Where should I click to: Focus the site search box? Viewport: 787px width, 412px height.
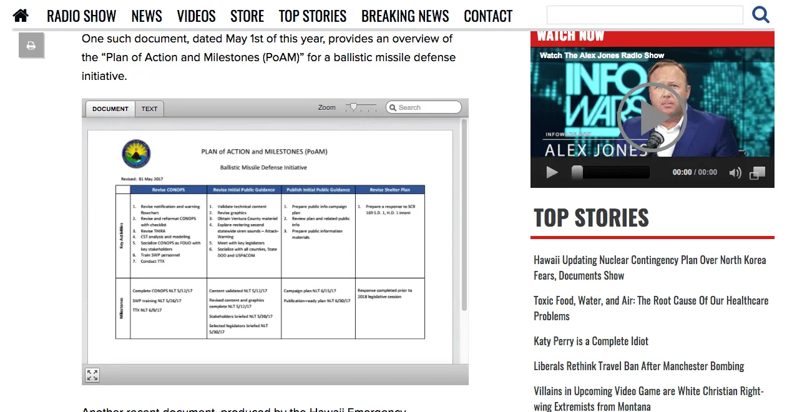coord(645,15)
